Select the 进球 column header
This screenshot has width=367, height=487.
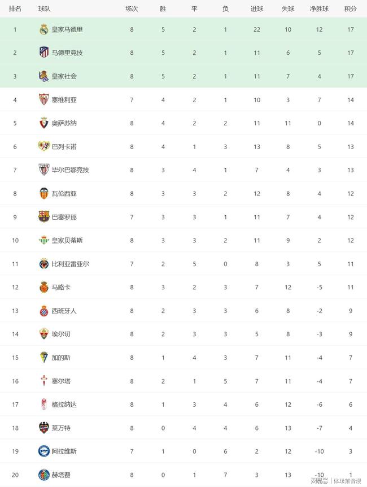pos(257,9)
